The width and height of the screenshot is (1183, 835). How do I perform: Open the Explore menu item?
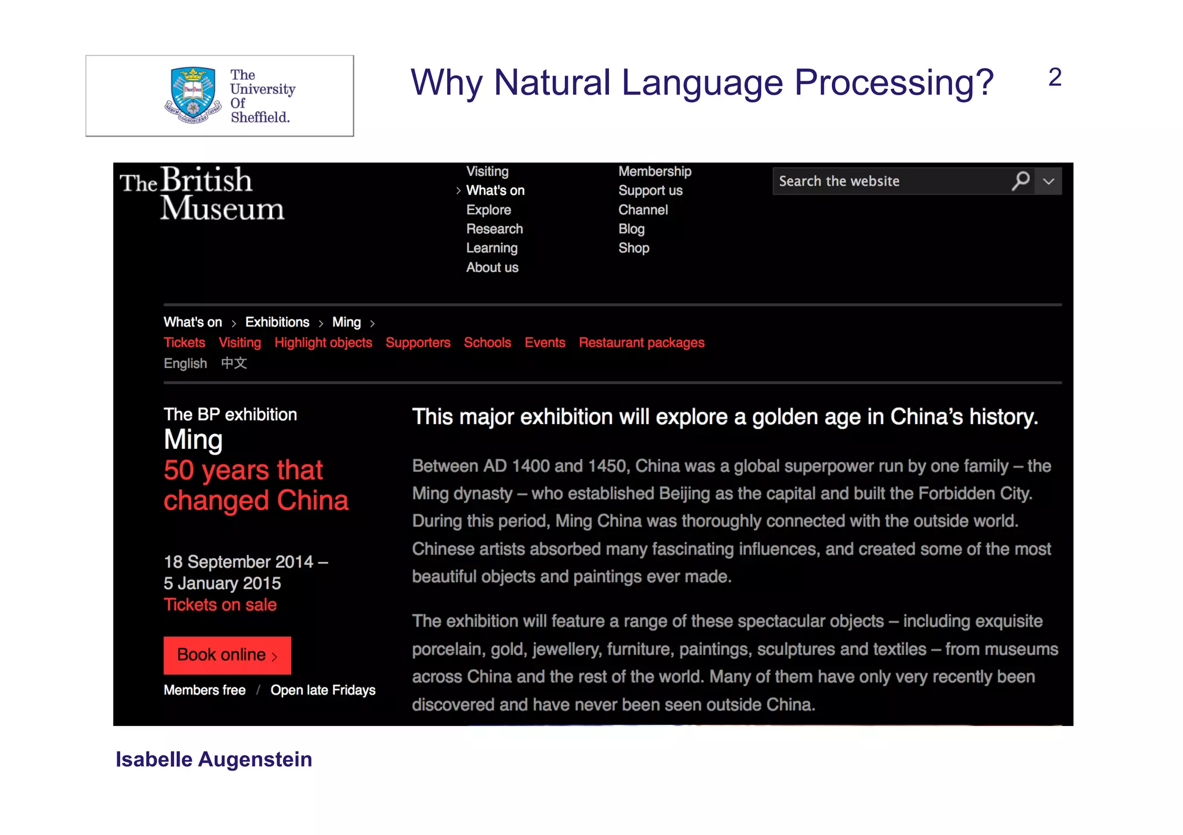coord(489,210)
